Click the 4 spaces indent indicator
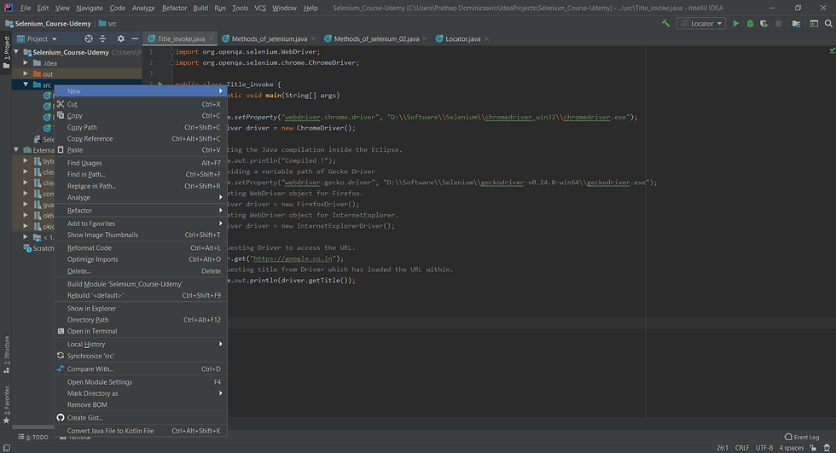 point(792,448)
